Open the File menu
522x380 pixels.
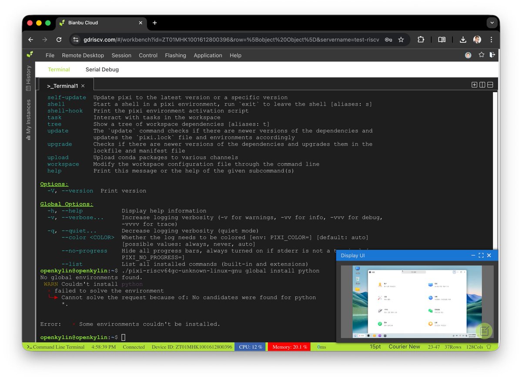tap(50, 55)
